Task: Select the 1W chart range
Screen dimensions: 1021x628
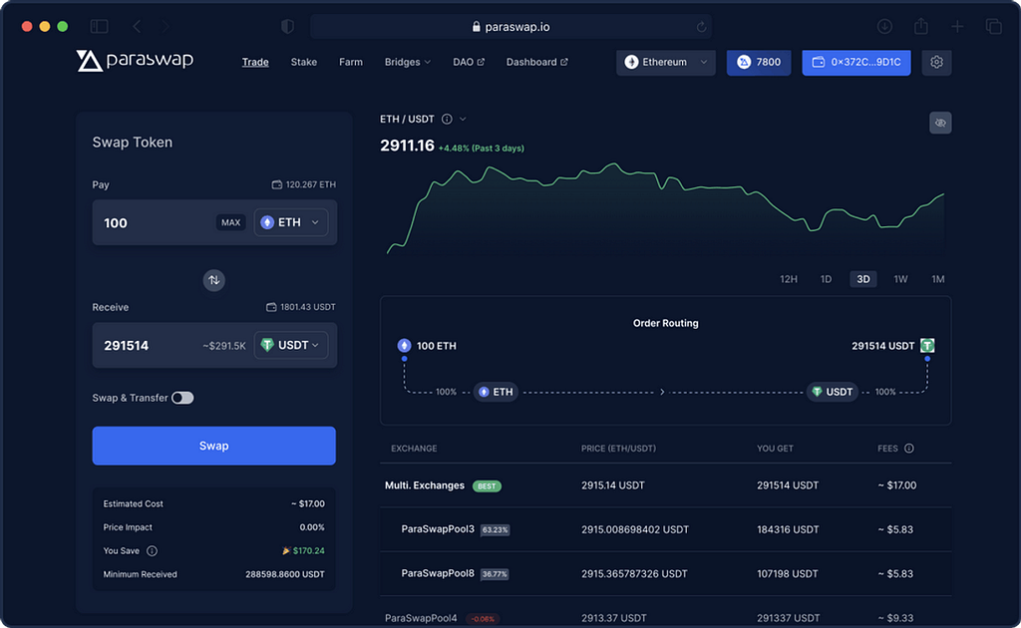Action: (900, 279)
